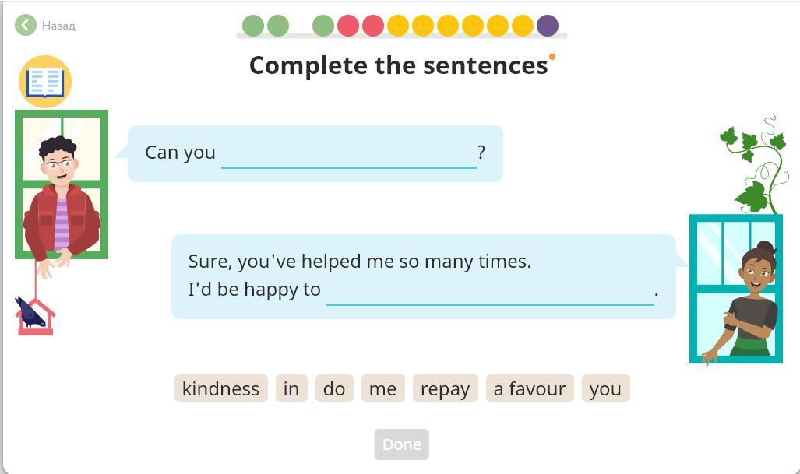This screenshot has width=800, height=474.
Task: Click the first red progress dot
Action: (348, 26)
